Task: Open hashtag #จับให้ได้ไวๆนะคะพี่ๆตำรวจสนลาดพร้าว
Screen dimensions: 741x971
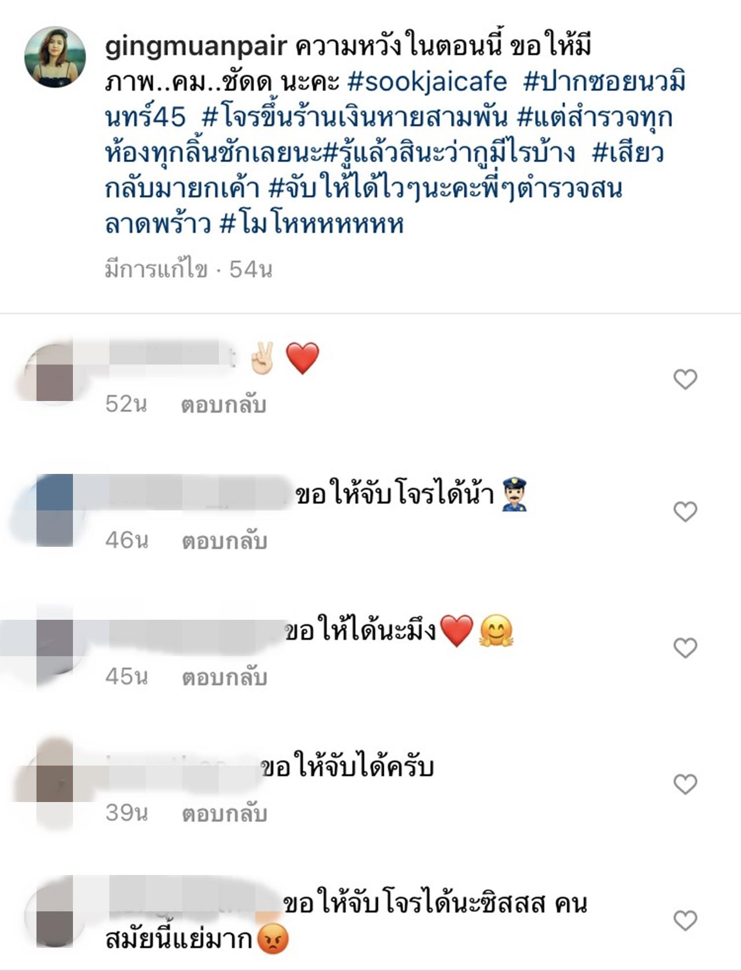Action: (363, 206)
